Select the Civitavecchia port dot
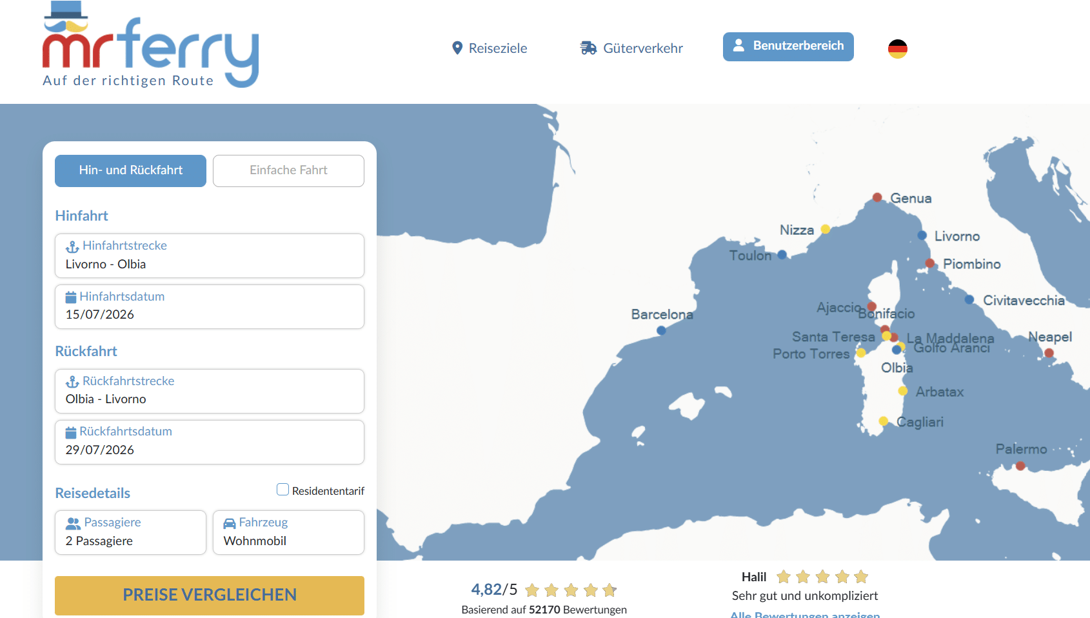Screen dimensions: 1090x618 click(x=969, y=299)
